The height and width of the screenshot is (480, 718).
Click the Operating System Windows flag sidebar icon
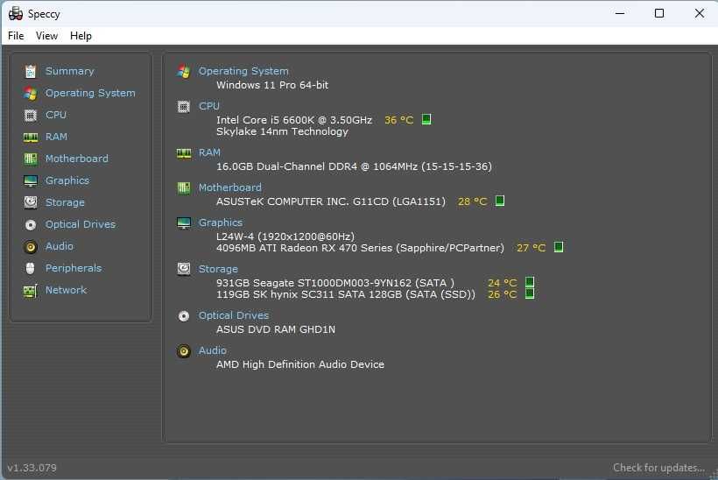(31, 93)
